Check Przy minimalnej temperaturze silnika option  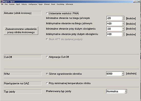[47, 83]
